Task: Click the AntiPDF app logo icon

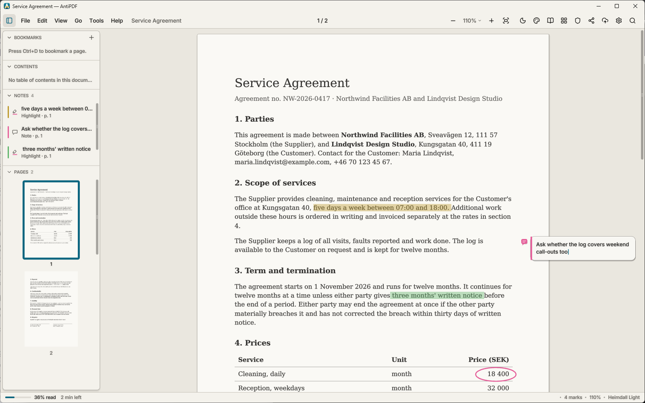Action: click(6, 6)
